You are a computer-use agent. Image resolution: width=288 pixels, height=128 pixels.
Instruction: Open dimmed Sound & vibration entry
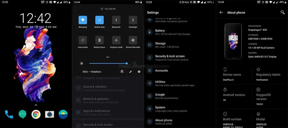pos(108,88)
